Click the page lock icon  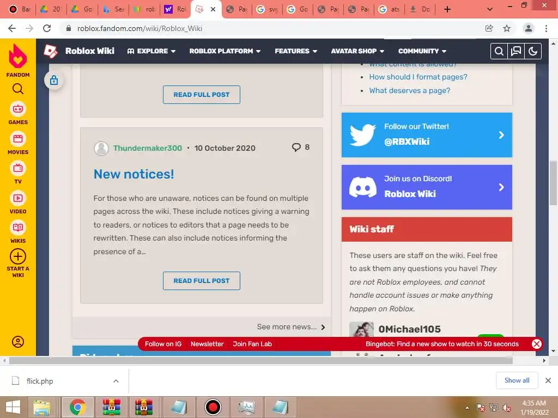54,81
